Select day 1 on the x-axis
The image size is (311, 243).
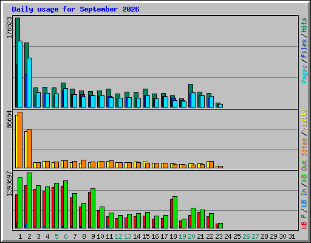20,236
